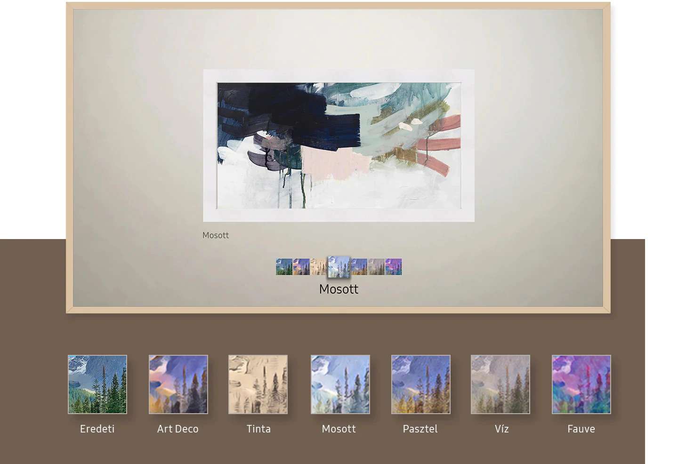Select the large Fauve filter thumbnail

point(581,384)
